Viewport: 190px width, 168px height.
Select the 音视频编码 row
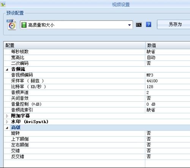click(97, 75)
